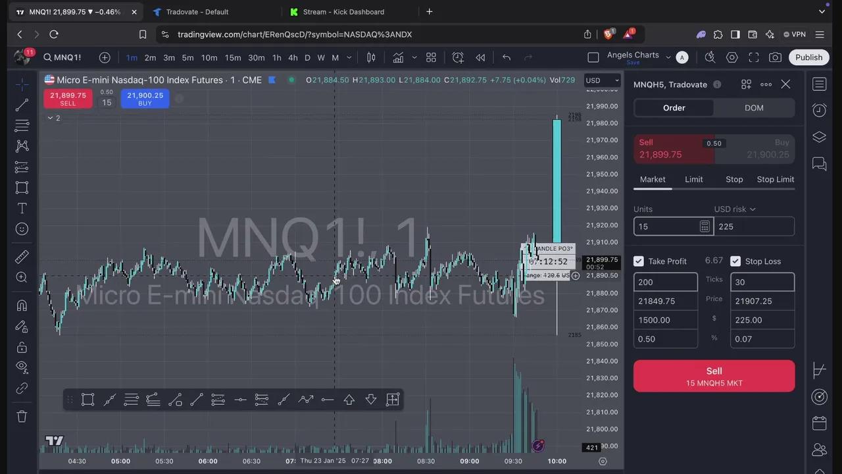Image resolution: width=842 pixels, height=474 pixels.
Task: Enter fullscreen chart mode
Action: click(x=754, y=57)
